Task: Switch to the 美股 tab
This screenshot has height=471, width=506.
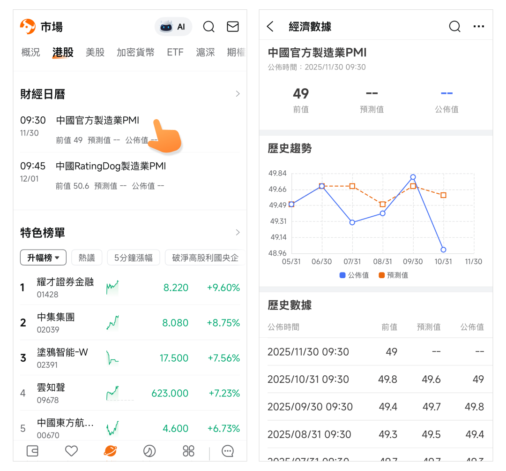Action: click(95, 52)
